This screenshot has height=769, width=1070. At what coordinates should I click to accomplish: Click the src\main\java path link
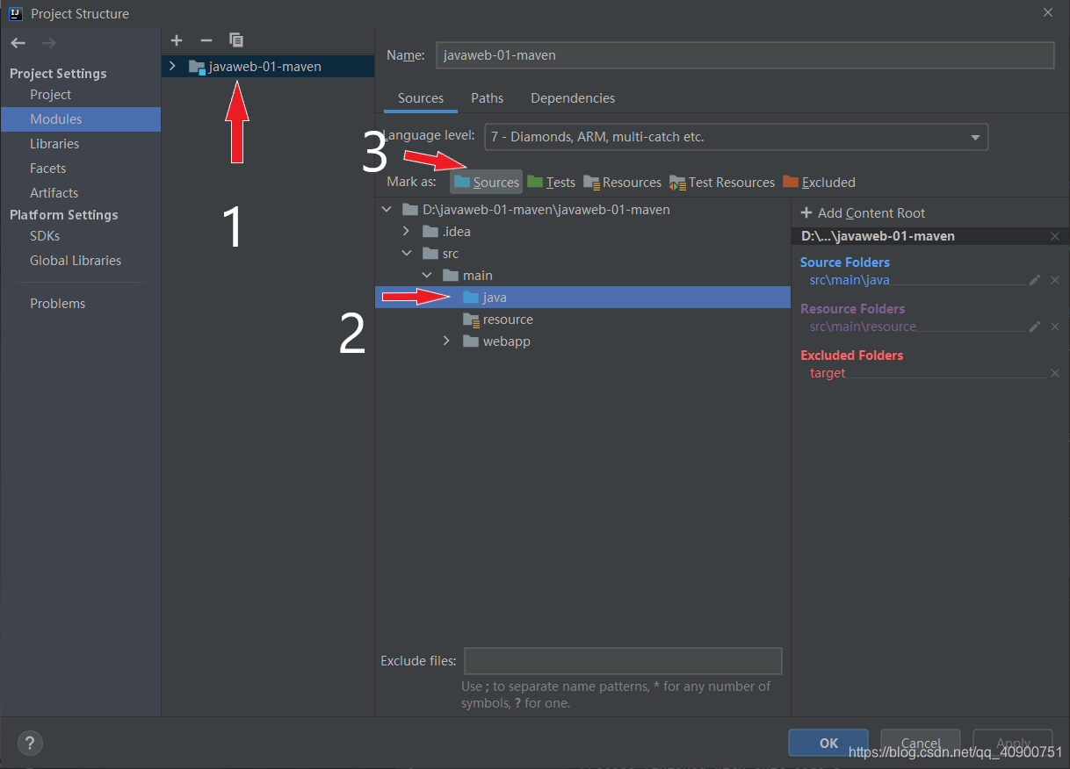(849, 280)
